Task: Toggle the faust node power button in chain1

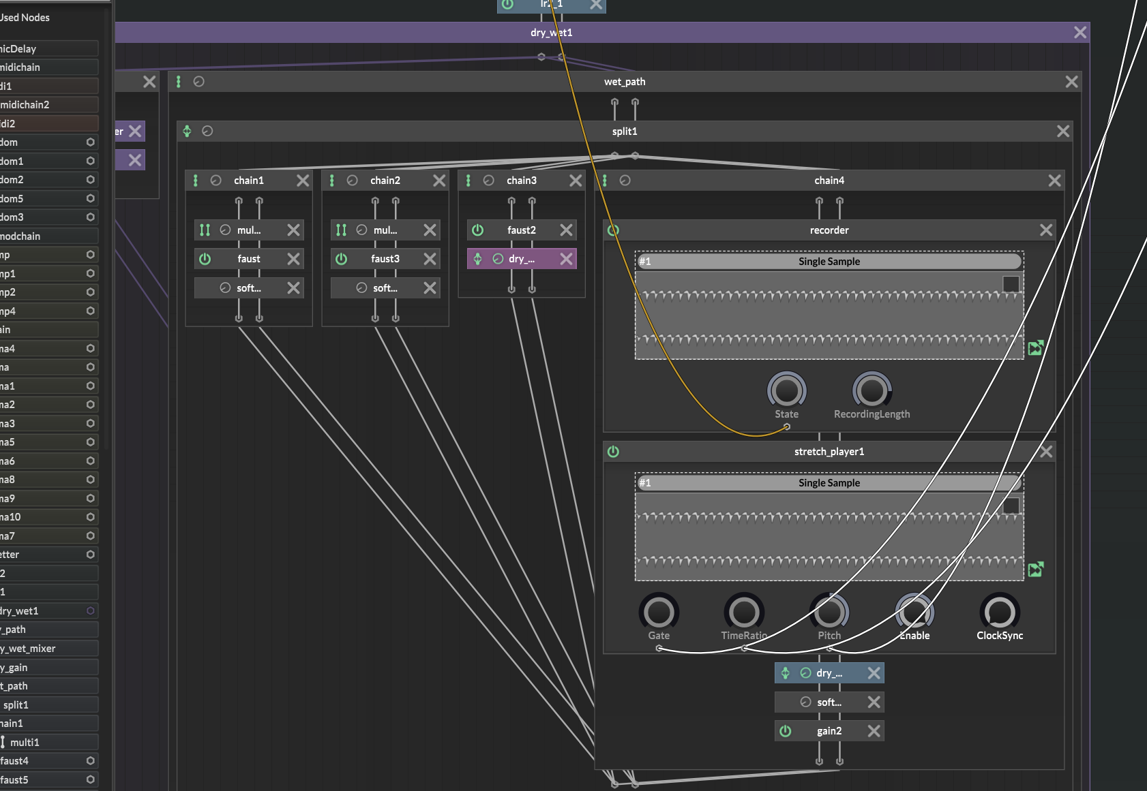Action: point(205,259)
